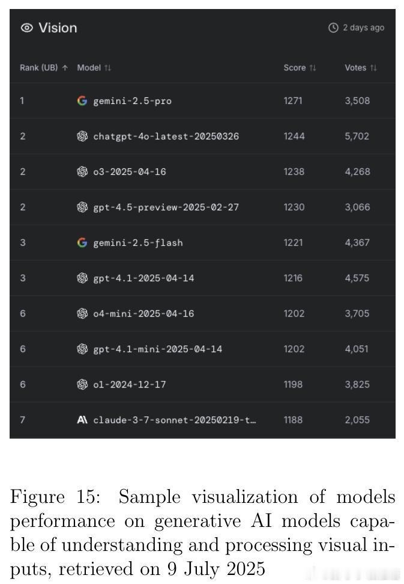
Task: Click the Google logo next to gemini-2.5-flash
Action: tap(82, 243)
